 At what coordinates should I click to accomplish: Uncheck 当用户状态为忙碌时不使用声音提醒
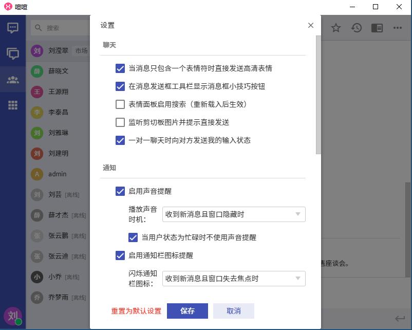(x=133, y=237)
